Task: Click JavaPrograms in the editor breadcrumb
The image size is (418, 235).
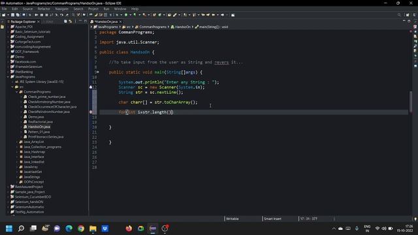Action: (108, 27)
